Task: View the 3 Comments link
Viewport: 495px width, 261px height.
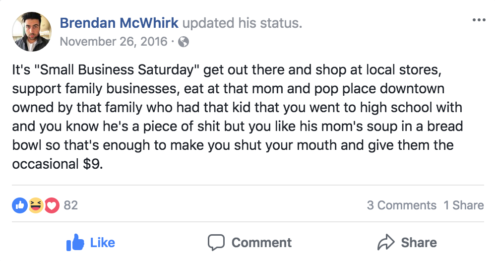Action: [x=402, y=205]
